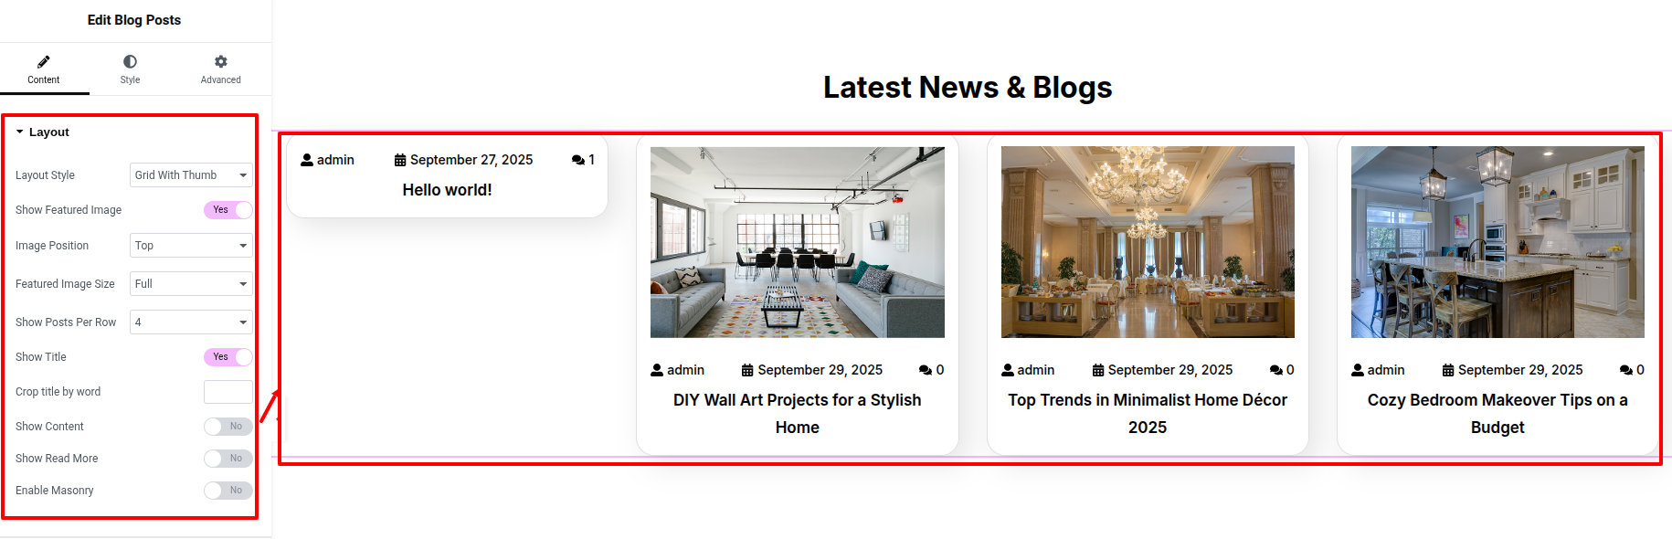Viewport: 1672px width, 539px height.
Task: Click calendar icon on Cozy Bedroom Makeover post
Action: tap(1448, 370)
